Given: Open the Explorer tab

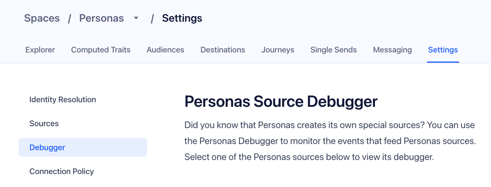Looking at the screenshot, I should pos(40,50).
